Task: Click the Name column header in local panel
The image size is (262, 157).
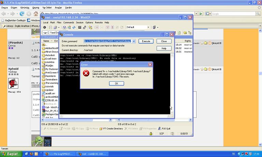Action: click(x=47, y=41)
